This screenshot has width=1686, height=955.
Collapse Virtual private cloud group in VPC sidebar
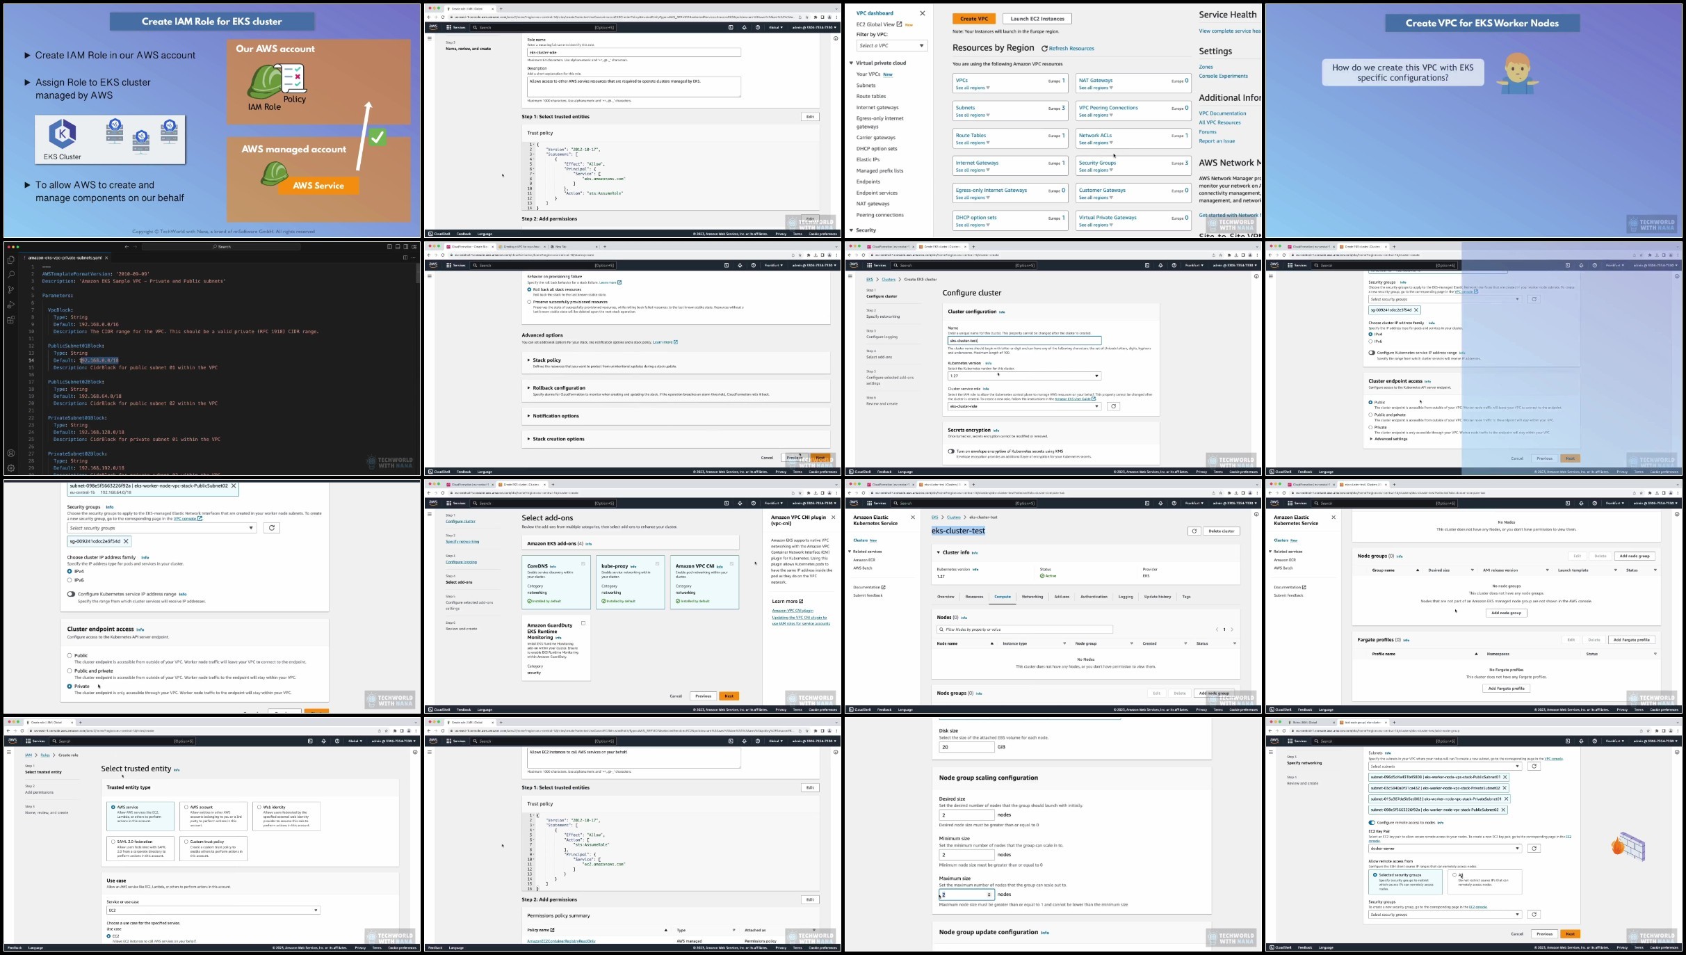(x=851, y=63)
